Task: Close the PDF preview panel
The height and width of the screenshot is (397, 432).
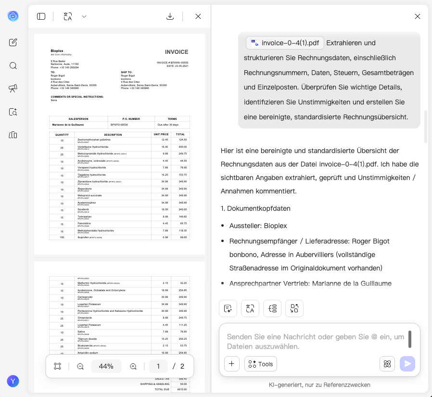Action: 198,16
